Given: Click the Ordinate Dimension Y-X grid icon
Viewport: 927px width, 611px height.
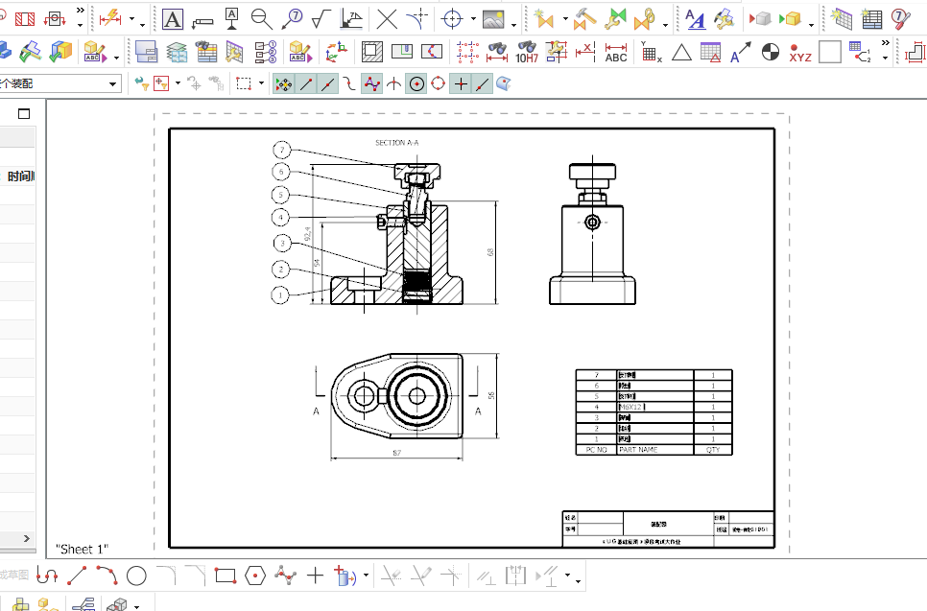Looking at the screenshot, I should (x=651, y=52).
